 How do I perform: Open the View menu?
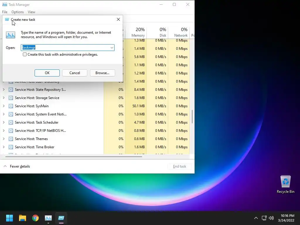[31, 12]
